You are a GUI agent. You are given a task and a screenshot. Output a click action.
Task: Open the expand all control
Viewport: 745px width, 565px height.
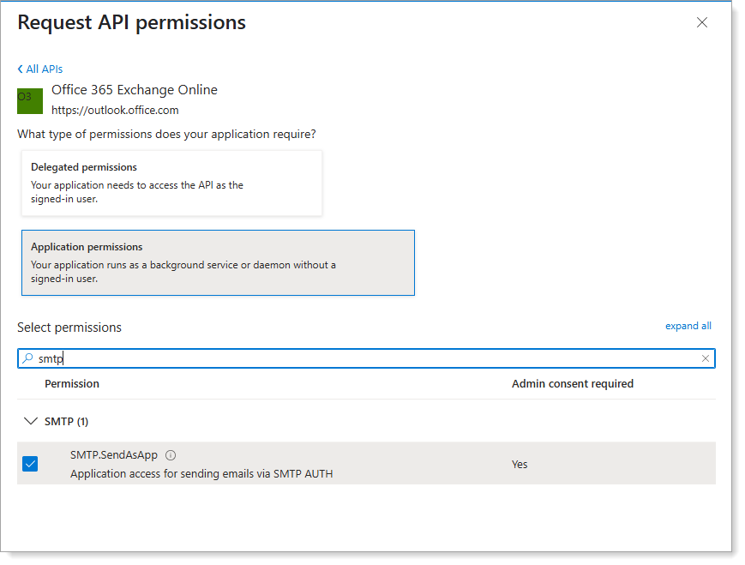(688, 326)
